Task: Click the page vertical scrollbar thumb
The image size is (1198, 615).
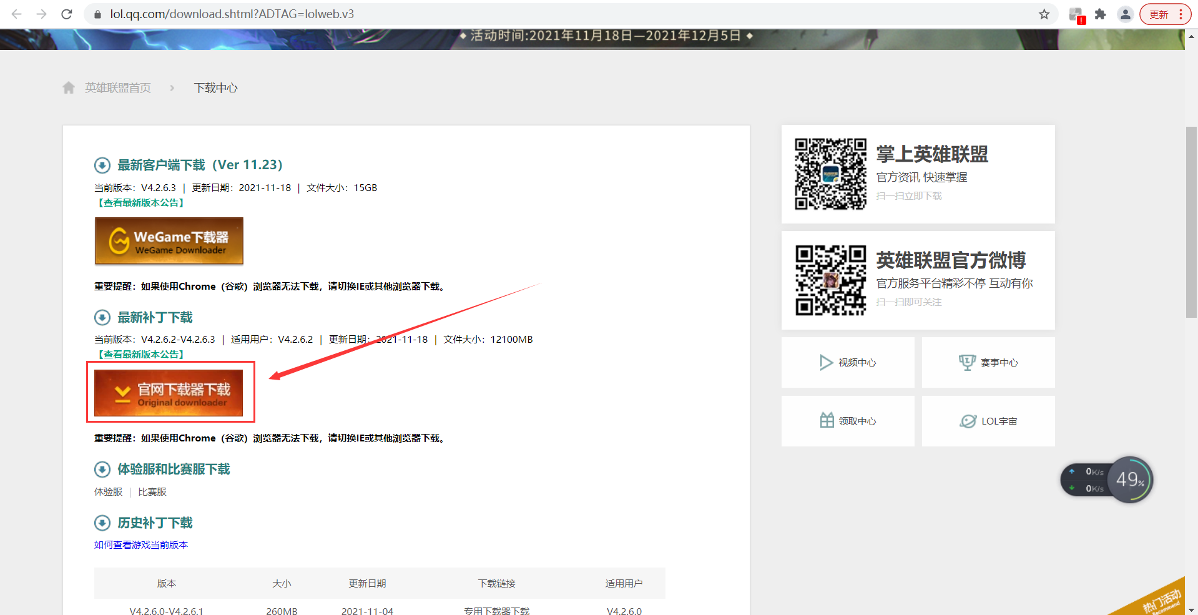Action: 1191,222
